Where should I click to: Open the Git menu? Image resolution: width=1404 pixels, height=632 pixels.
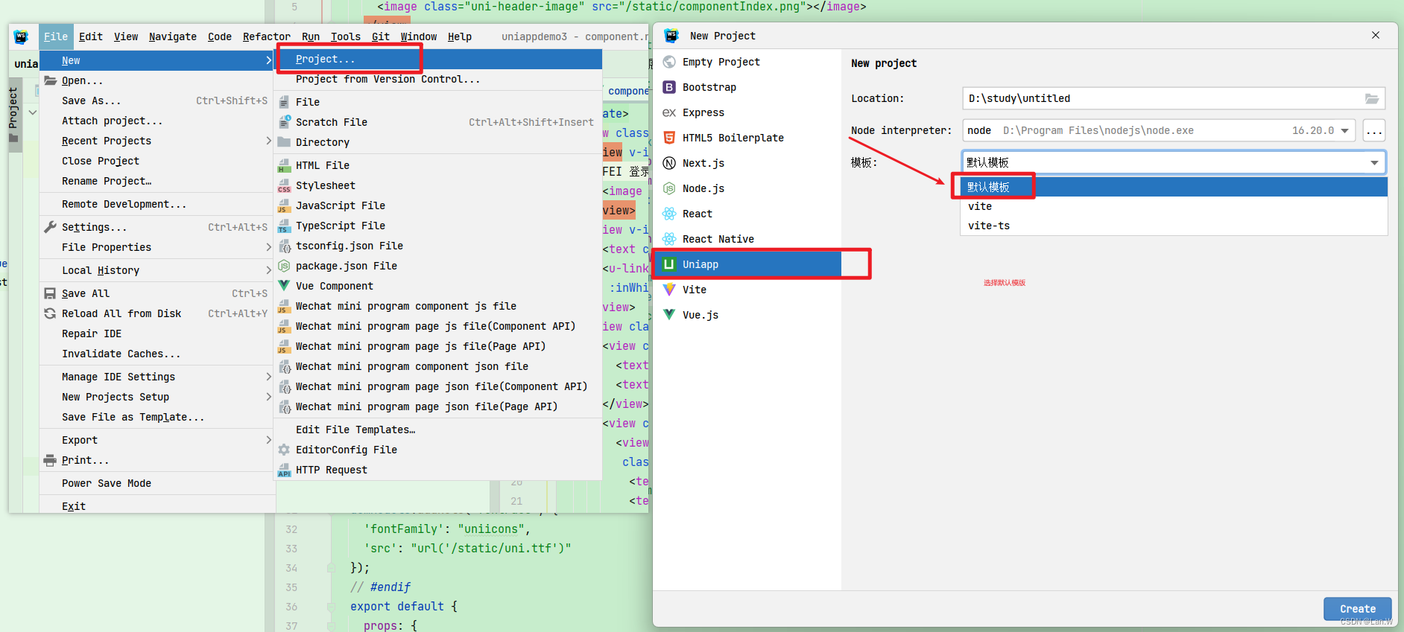tap(381, 36)
